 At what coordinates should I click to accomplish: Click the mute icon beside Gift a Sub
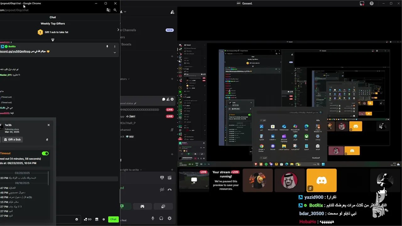click(47, 140)
